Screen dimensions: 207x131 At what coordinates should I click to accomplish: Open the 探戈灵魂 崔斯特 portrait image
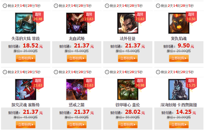[26, 90]
